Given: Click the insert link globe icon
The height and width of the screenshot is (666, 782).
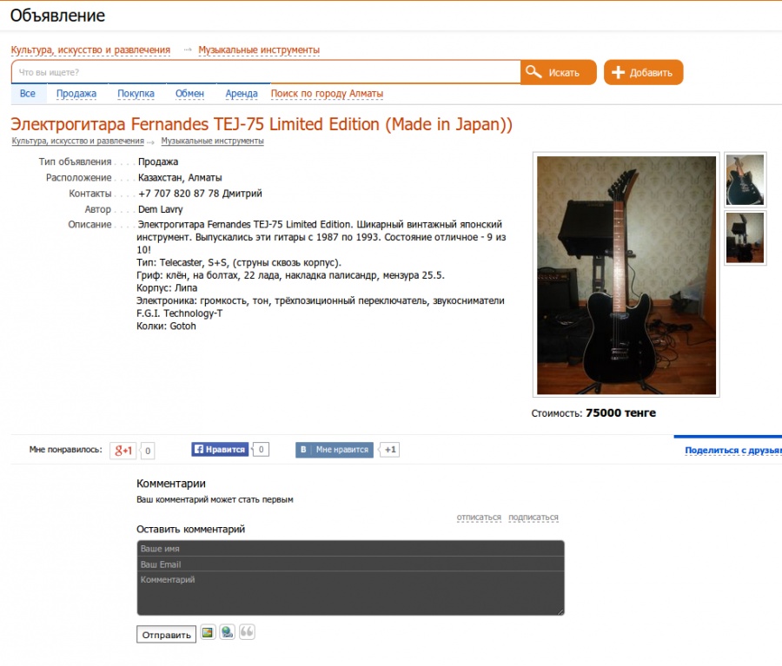Looking at the screenshot, I should coord(228,633).
